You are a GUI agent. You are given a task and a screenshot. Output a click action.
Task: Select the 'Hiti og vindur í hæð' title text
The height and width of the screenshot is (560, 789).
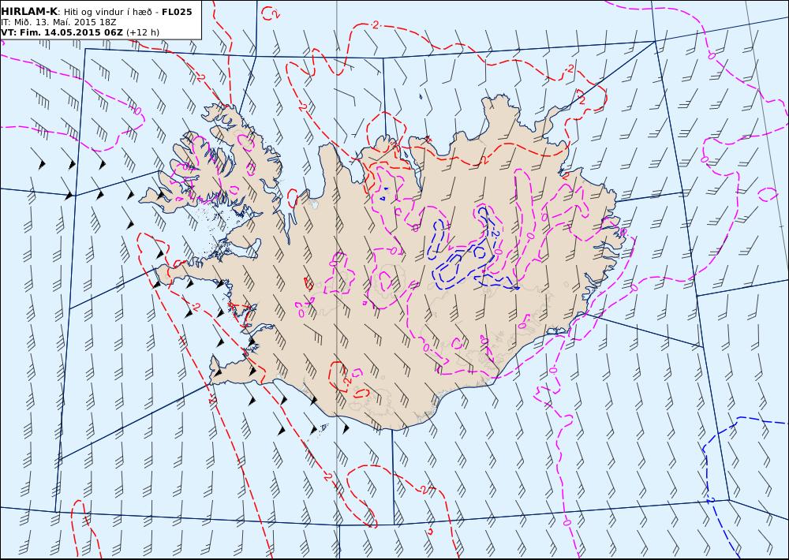107,12
